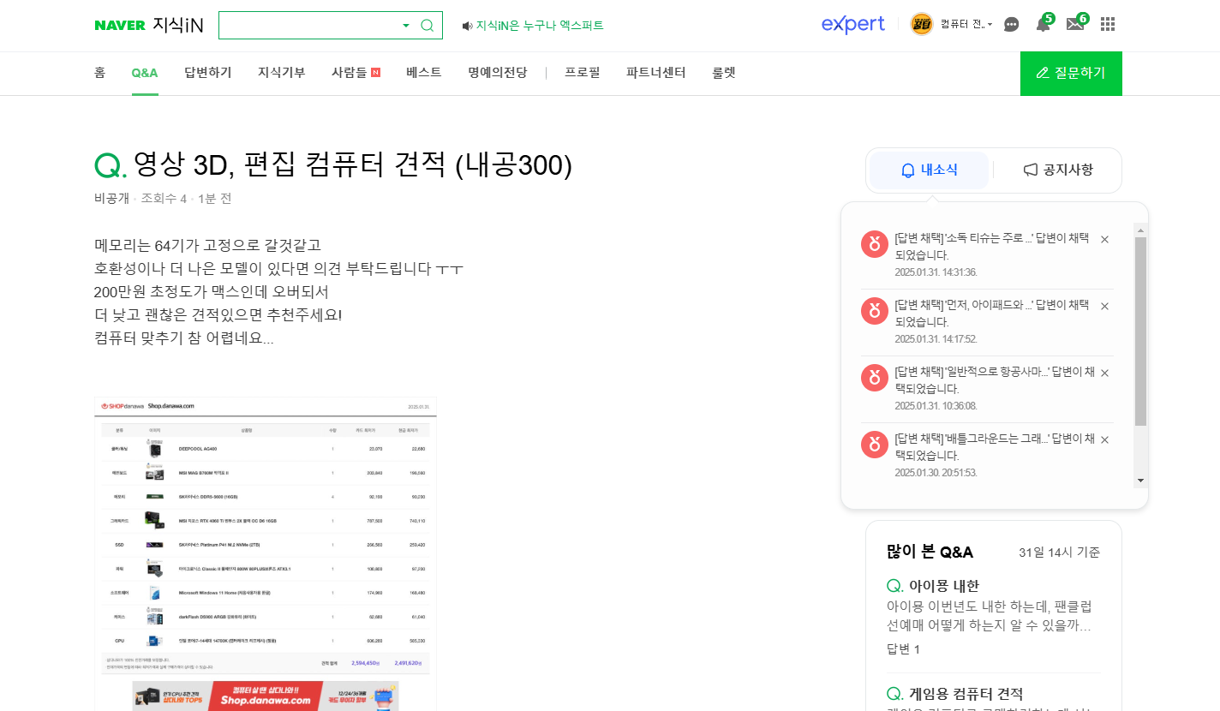Open the Naver services grid menu icon
Screen dimensions: 1220x711
pyautogui.click(x=1108, y=24)
